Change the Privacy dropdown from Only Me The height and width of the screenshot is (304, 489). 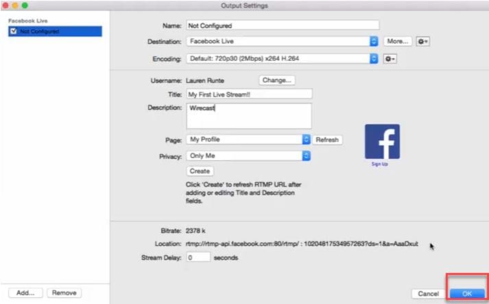pos(248,155)
